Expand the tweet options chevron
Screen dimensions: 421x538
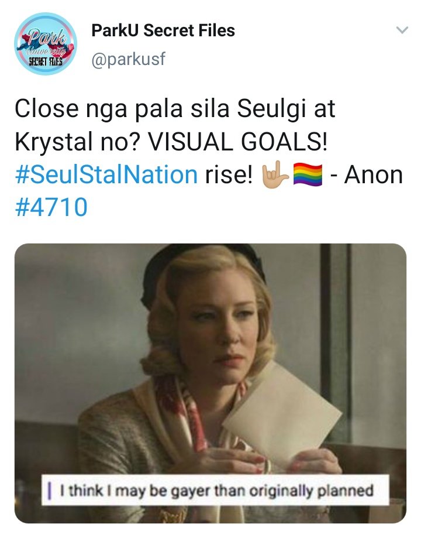(x=402, y=30)
